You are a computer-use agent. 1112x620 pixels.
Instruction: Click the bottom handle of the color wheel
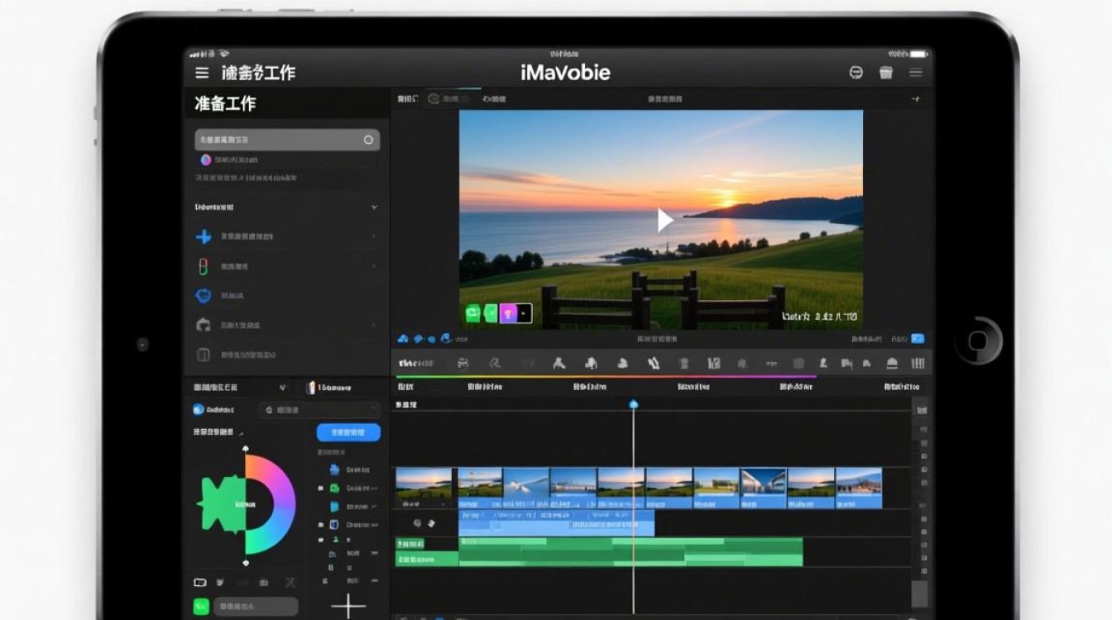(x=246, y=562)
